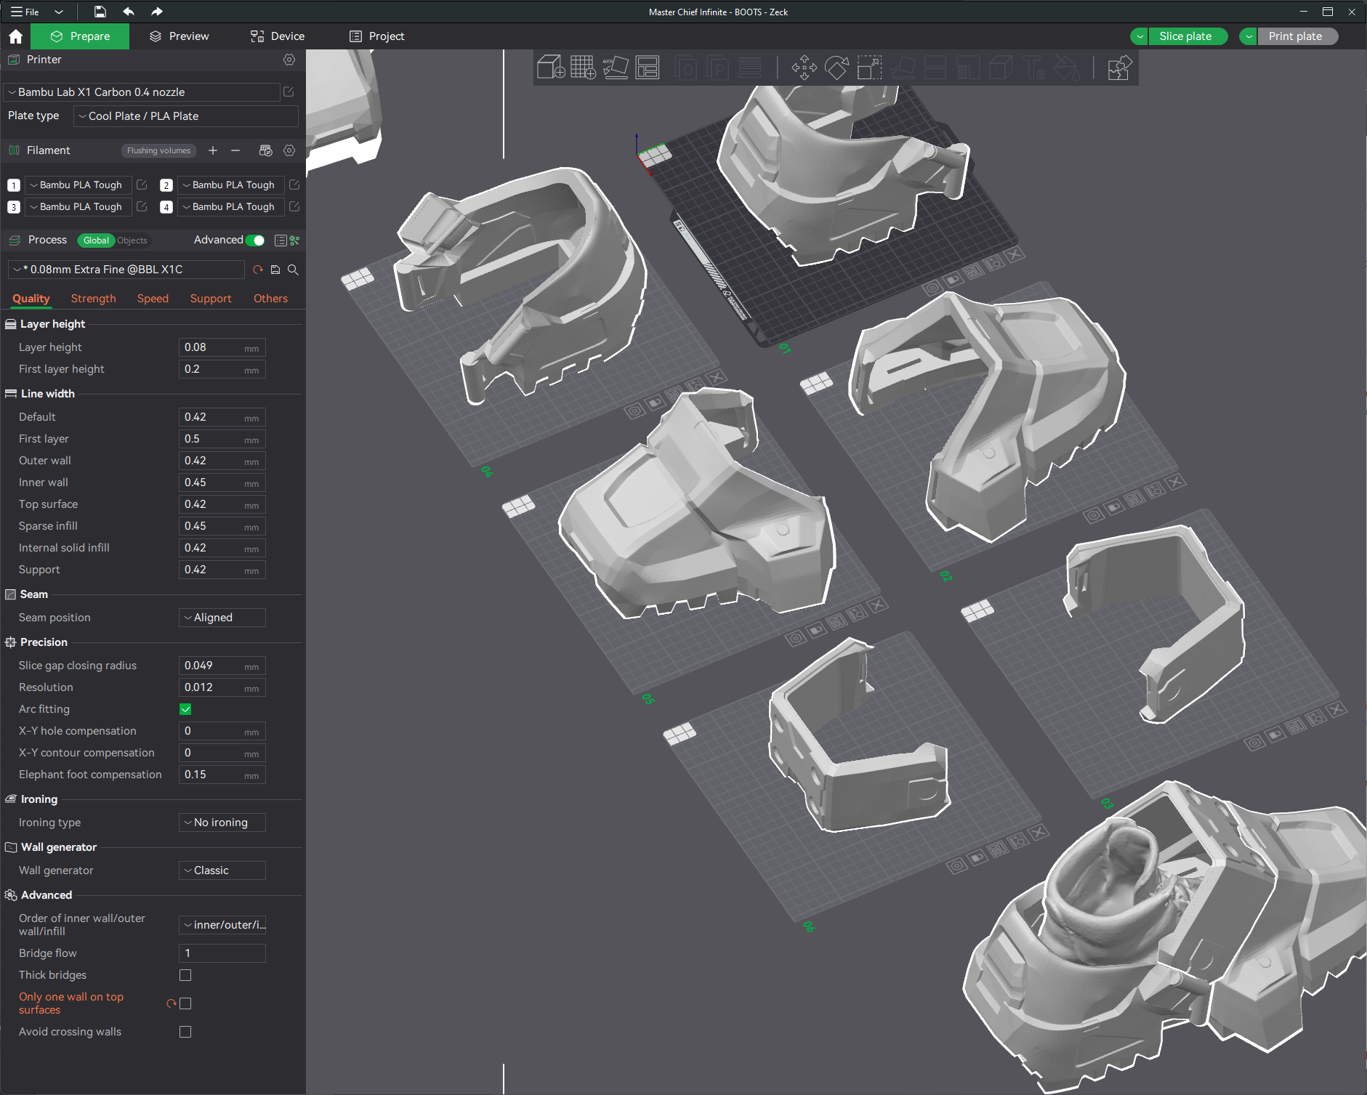Open the Others settings tab
The width and height of the screenshot is (1367, 1095).
pyautogui.click(x=270, y=299)
